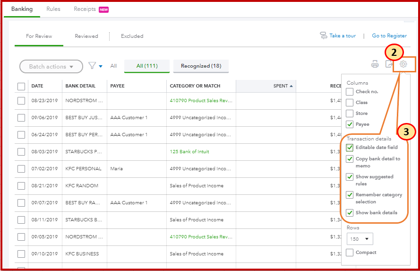The image size is (420, 271).
Task: Click the Take a tour signpost icon
Action: pos(324,35)
